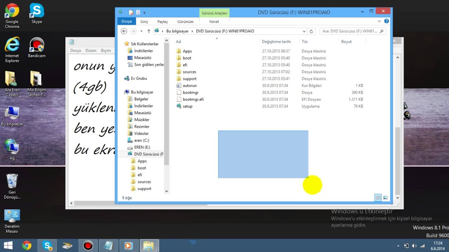Open the quick access toolbar customize dropdown
The height and width of the screenshot is (252, 449).
point(145,13)
